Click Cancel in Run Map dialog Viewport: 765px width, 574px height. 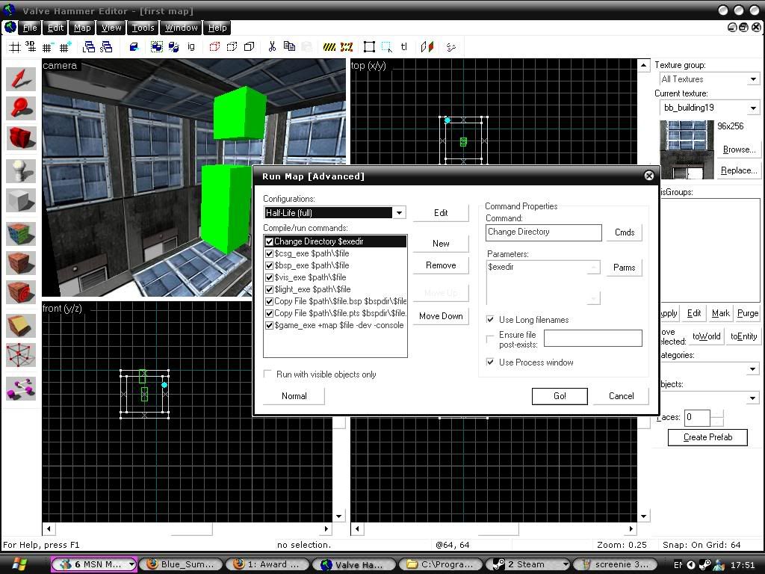tap(621, 396)
